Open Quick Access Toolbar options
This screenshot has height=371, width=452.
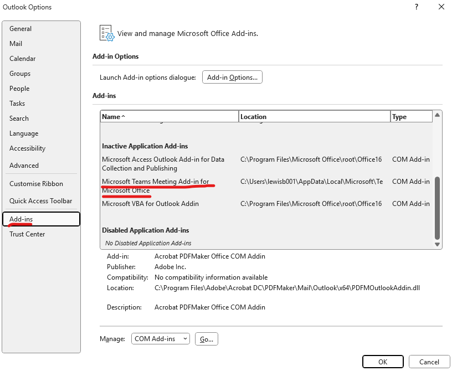coord(40,201)
